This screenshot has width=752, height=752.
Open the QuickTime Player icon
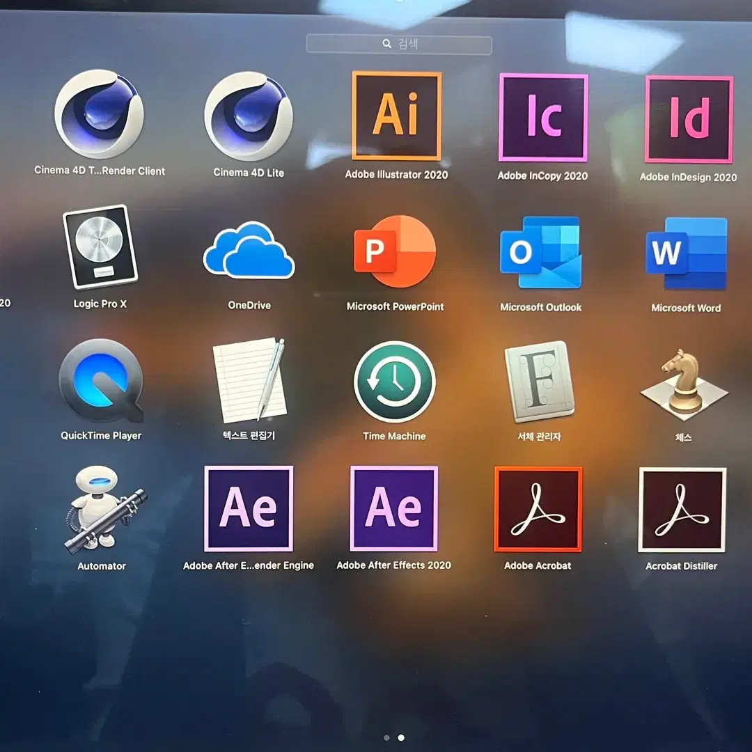click(101, 380)
